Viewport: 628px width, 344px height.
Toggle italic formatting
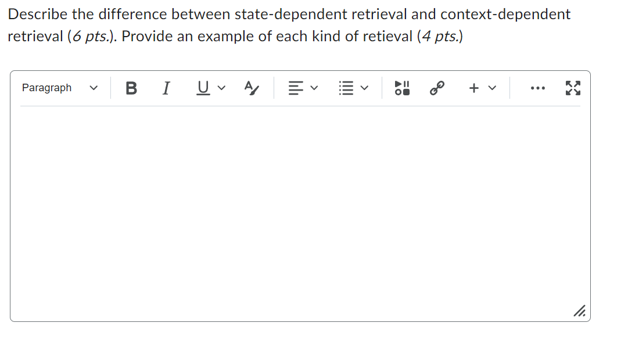tap(166, 88)
